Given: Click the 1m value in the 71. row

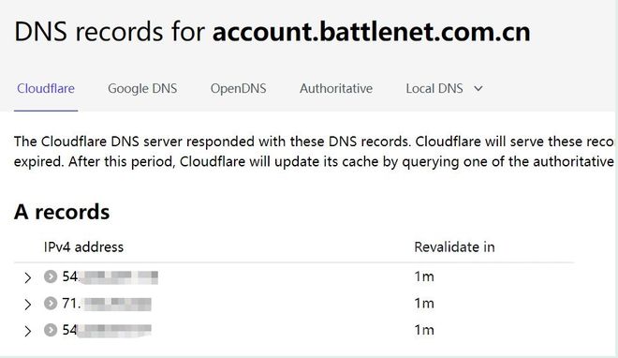Looking at the screenshot, I should point(424,304).
